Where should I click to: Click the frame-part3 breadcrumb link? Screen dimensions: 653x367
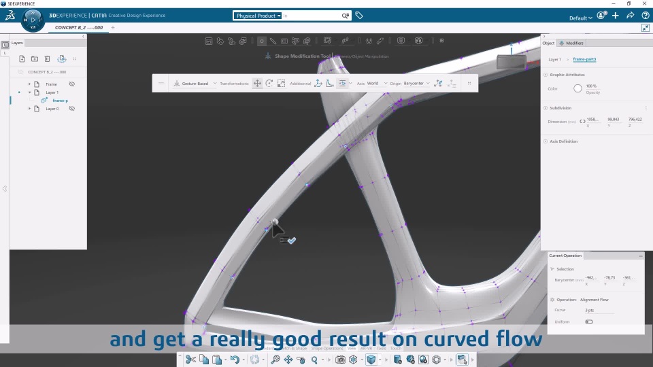(x=584, y=60)
